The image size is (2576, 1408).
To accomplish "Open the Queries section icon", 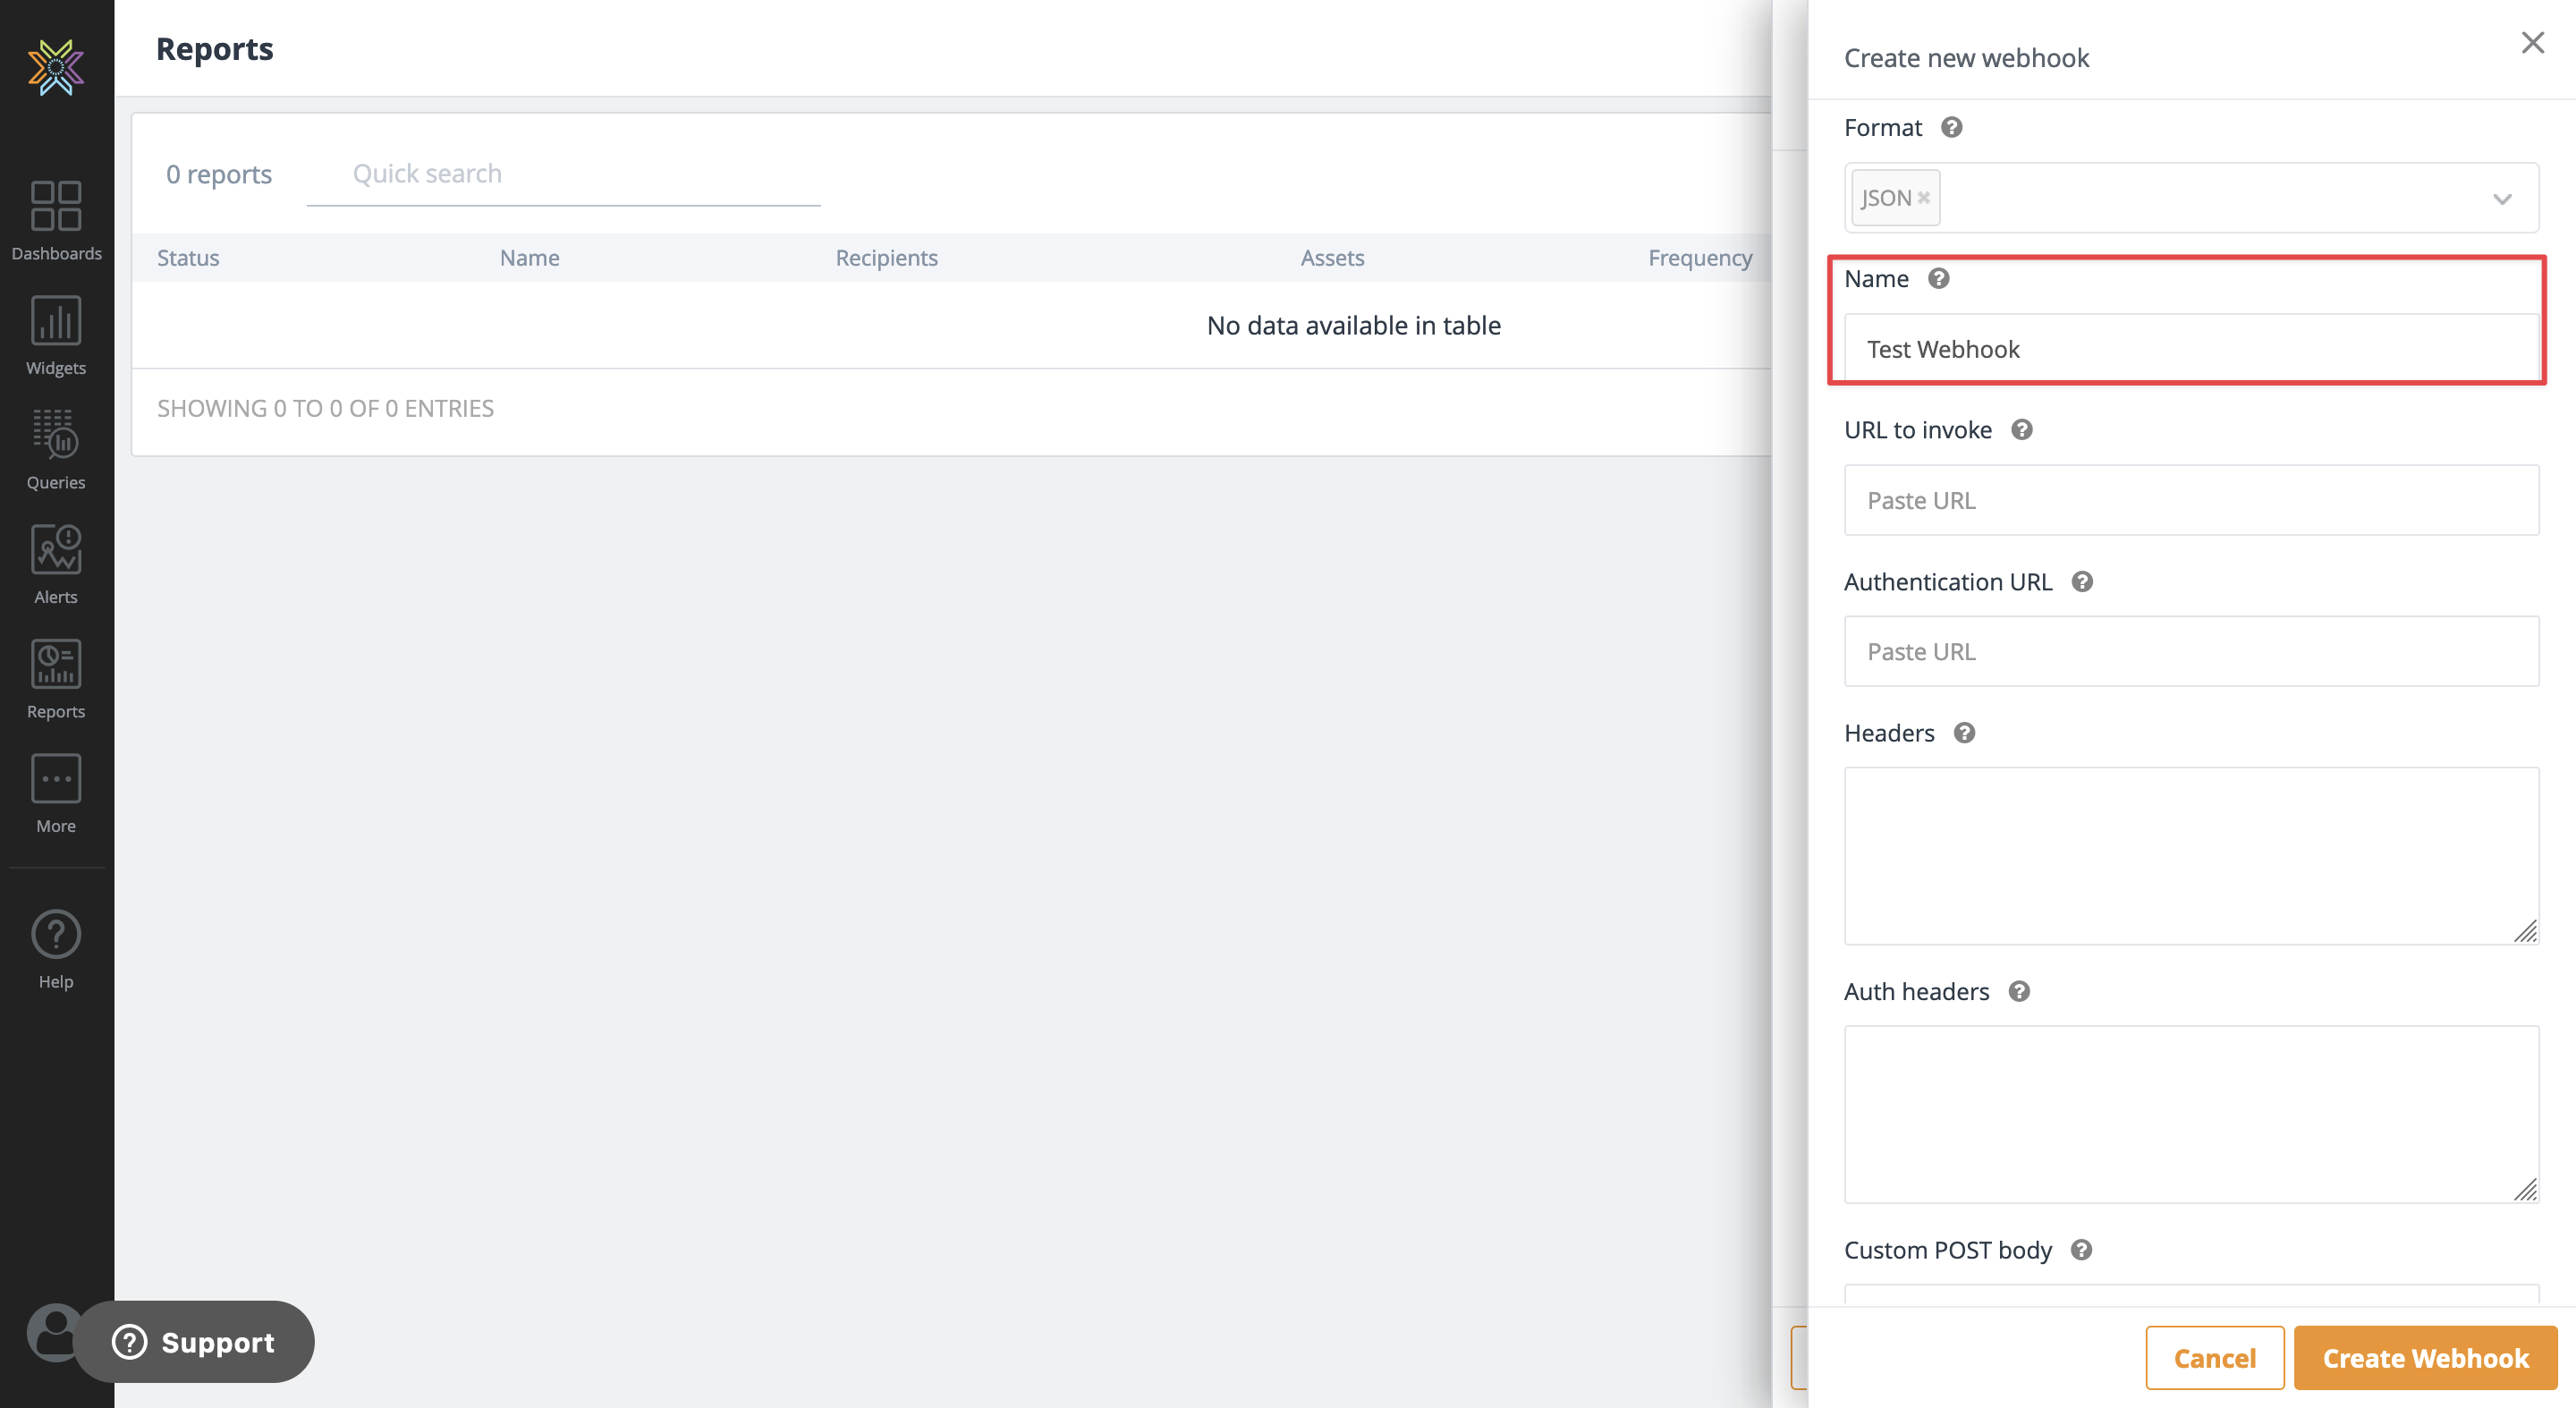I will 56,435.
